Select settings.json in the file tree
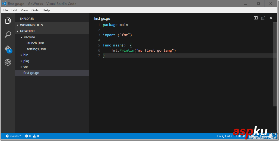 pyautogui.click(x=36, y=49)
